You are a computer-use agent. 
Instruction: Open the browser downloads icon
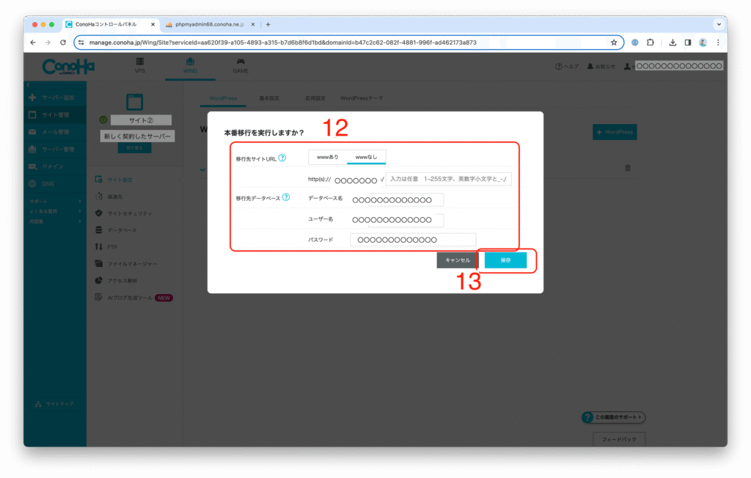[x=673, y=43]
